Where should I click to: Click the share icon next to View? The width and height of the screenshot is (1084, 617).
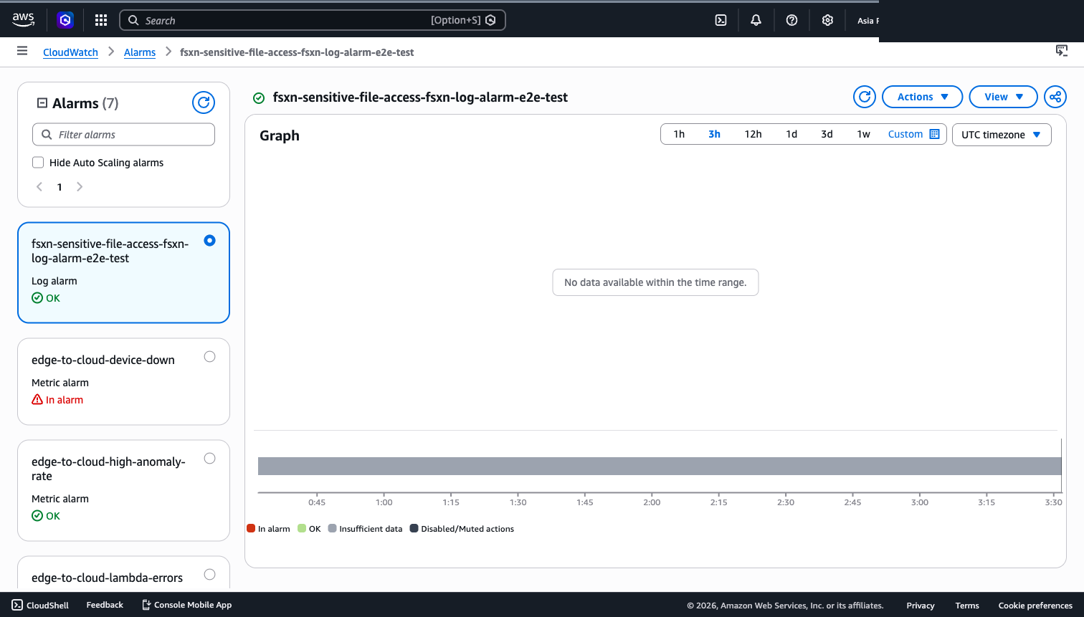[x=1055, y=97]
